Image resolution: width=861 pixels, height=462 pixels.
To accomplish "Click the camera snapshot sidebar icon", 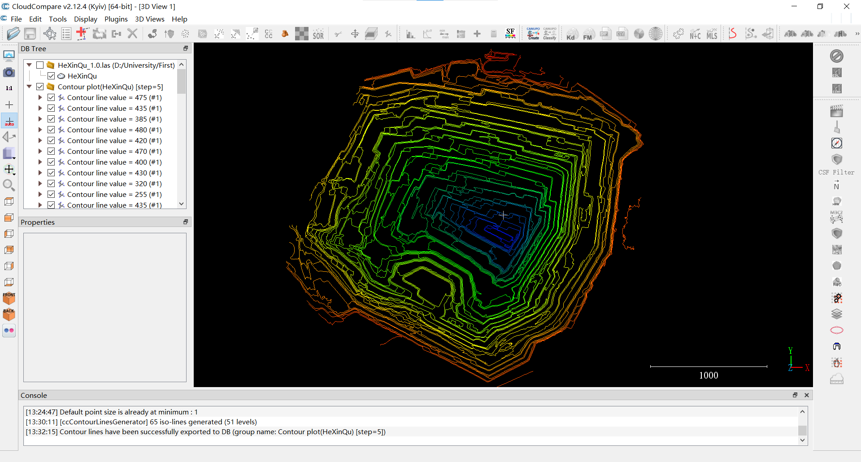I will tap(9, 72).
